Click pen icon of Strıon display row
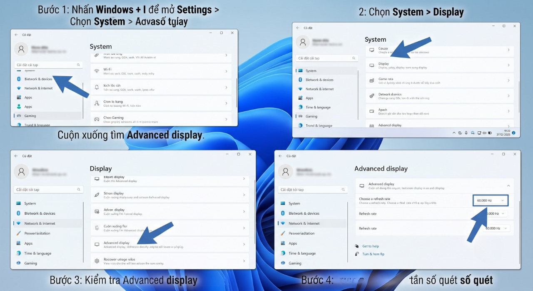 97,195
